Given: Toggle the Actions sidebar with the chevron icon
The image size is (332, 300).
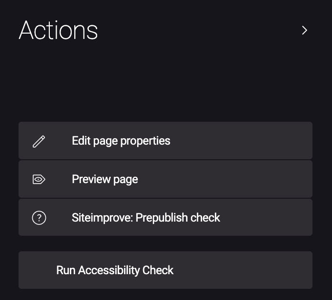Looking at the screenshot, I should click(x=305, y=30).
